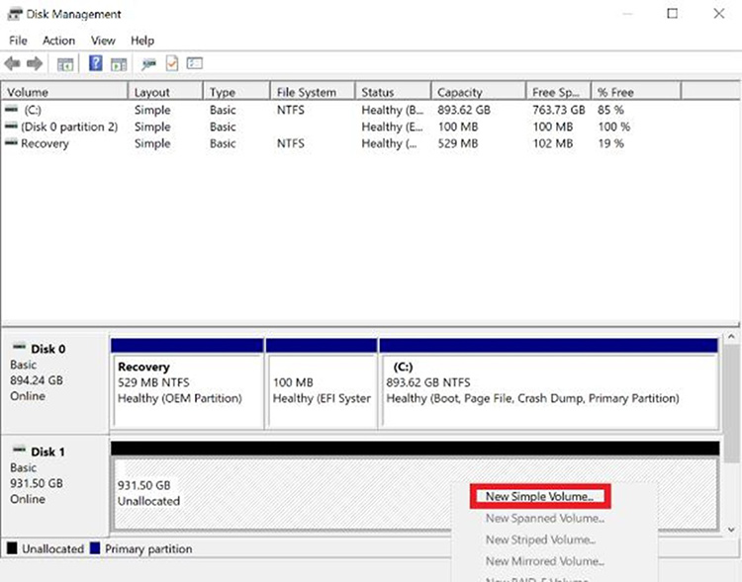This screenshot has width=742, height=582.
Task: Click the 100 % free cell
Action: tap(614, 126)
